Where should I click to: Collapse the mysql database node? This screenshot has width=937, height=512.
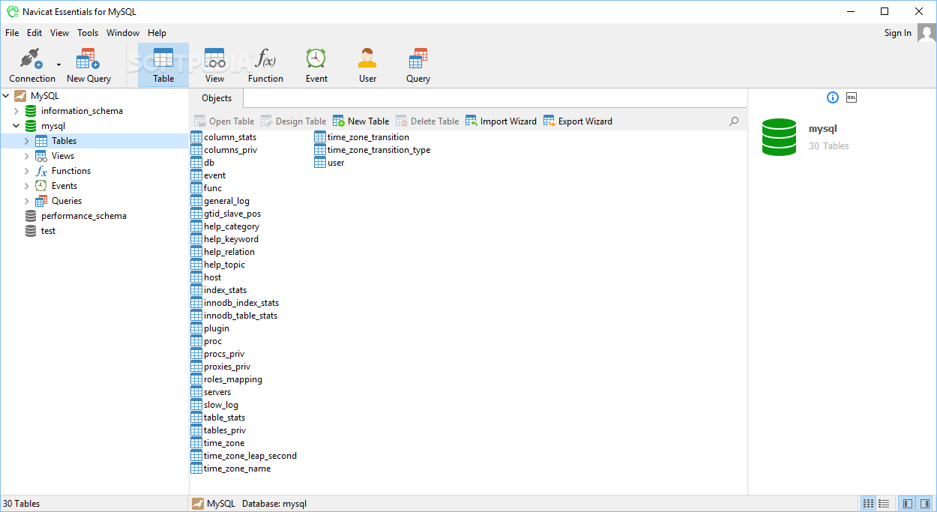click(x=16, y=126)
